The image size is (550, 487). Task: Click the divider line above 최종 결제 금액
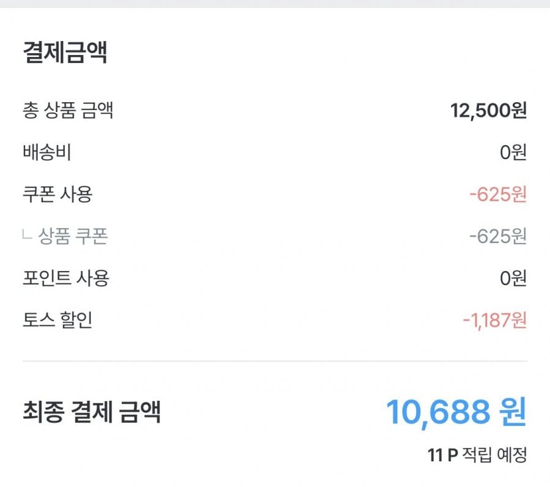[x=275, y=362]
